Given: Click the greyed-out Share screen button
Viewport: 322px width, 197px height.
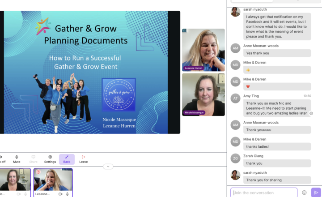Looking at the screenshot, I should pos(33,159).
